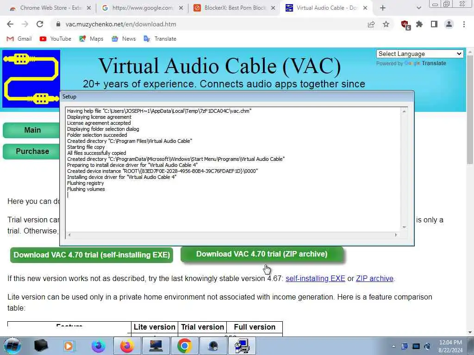Open the media player taskbar icon

click(69, 346)
